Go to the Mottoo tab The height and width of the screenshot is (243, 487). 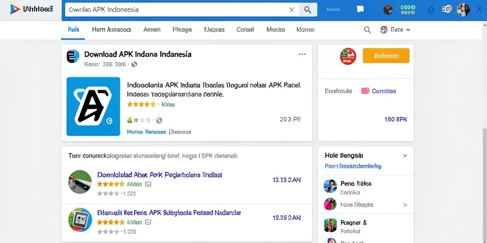275,30
